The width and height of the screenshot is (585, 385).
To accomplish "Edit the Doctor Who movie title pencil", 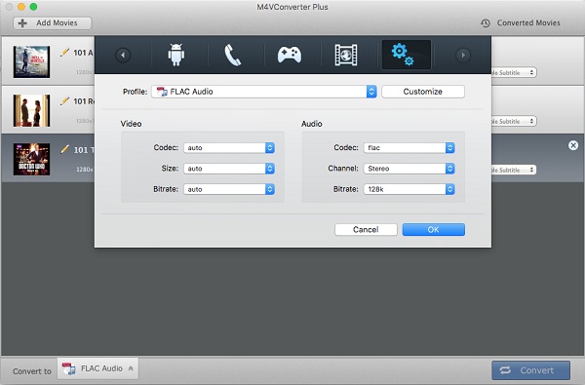I will click(64, 149).
